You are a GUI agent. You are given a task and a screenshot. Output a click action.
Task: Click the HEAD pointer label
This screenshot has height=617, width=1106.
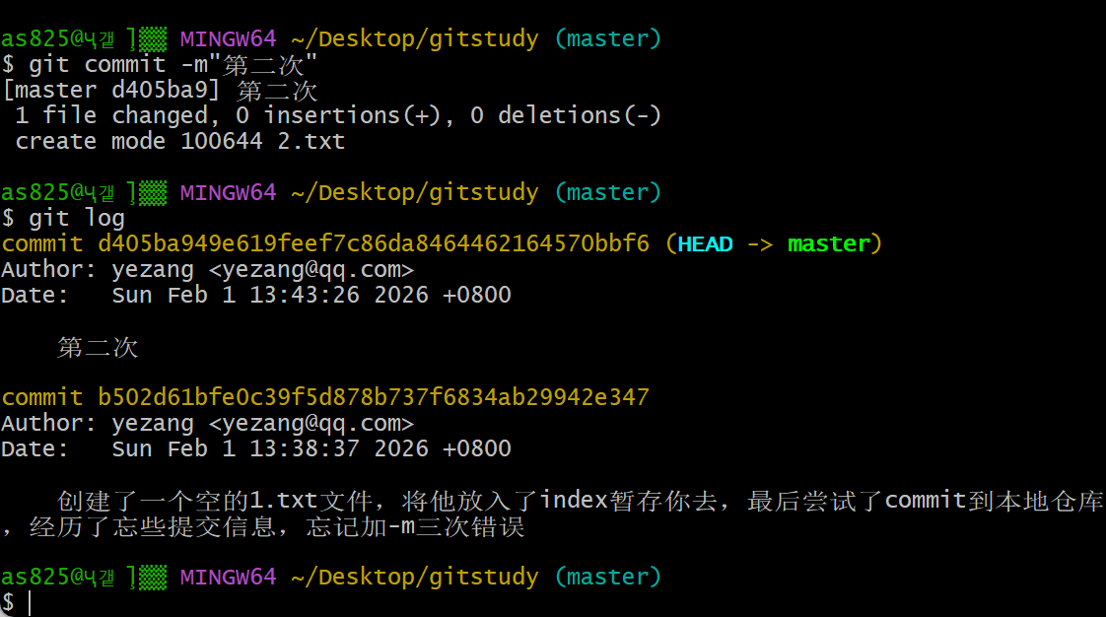click(x=705, y=244)
